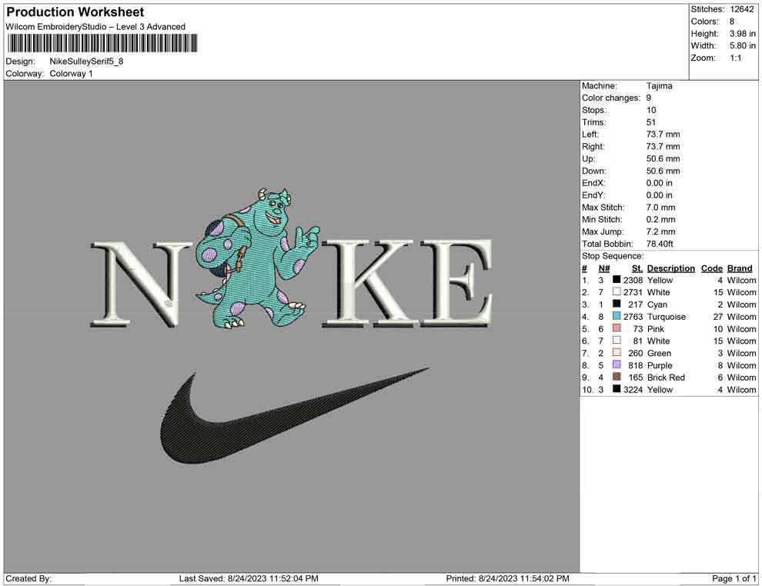Click the Purple color swatch
The width and height of the screenshot is (762, 586).
[617, 365]
